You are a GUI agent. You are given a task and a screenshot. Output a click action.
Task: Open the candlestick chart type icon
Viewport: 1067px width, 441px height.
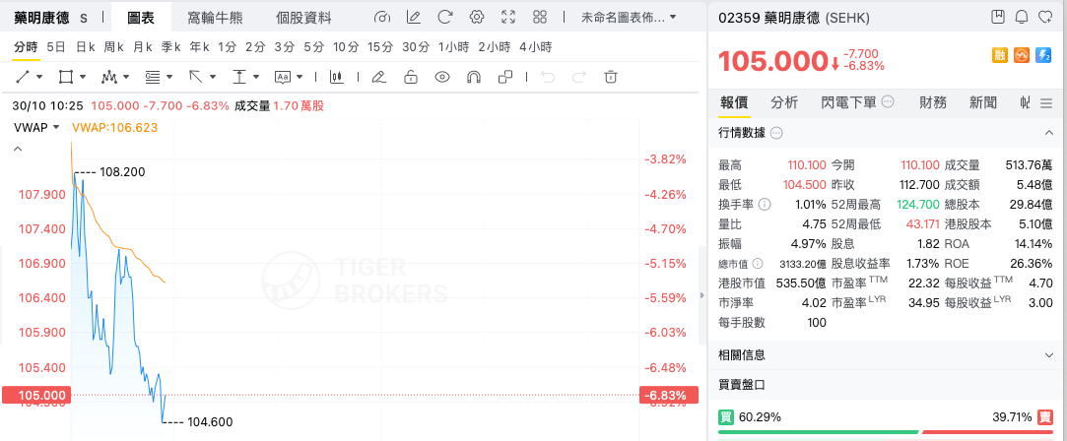(x=336, y=77)
